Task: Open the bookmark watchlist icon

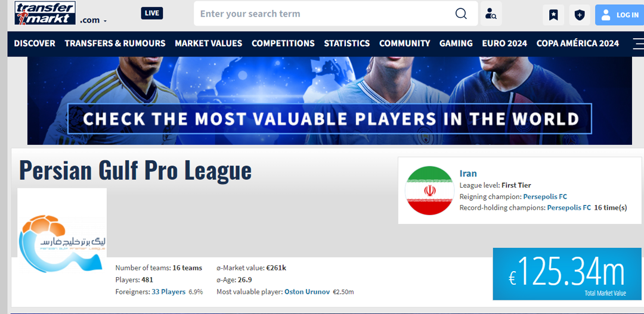Action: pyautogui.click(x=553, y=15)
